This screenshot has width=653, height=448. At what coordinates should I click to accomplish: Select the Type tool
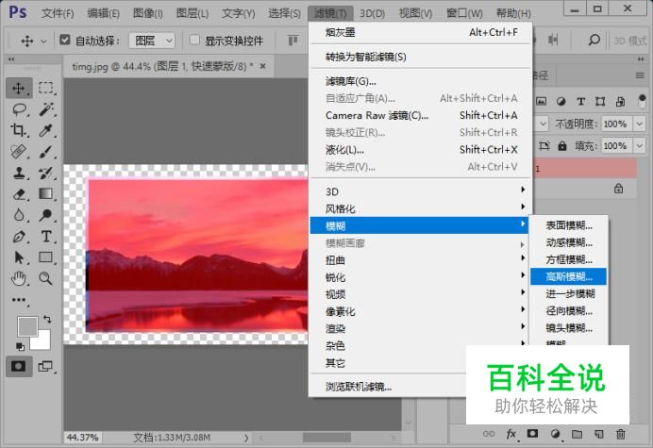point(46,237)
